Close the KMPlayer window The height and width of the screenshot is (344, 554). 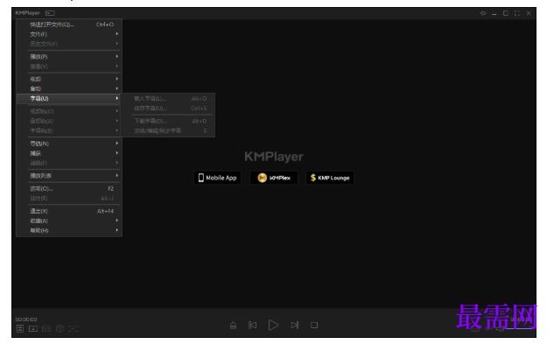click(x=529, y=13)
